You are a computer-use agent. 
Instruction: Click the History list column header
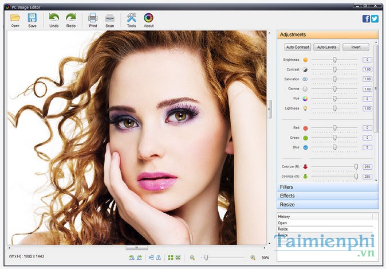tap(325, 216)
